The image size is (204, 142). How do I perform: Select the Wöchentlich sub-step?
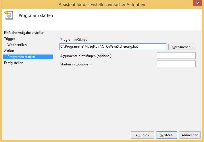17,45
